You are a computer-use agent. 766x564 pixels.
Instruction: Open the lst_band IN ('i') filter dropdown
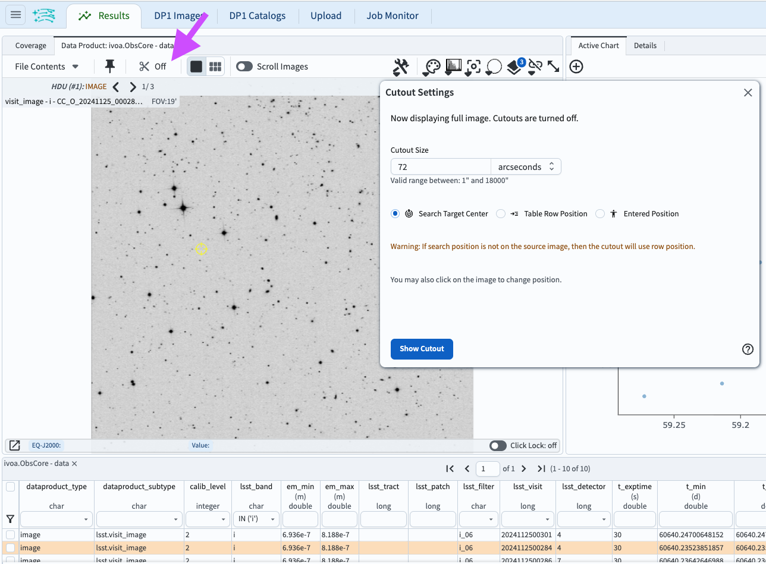tap(256, 518)
